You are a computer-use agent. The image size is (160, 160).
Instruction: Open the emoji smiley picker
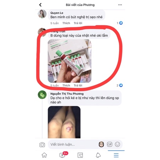click(x=117, y=144)
